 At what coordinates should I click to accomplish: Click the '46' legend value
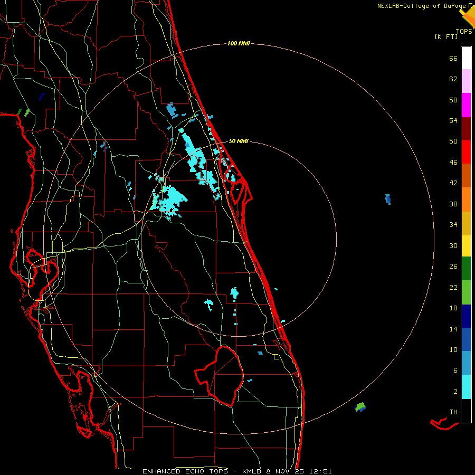[x=453, y=163]
